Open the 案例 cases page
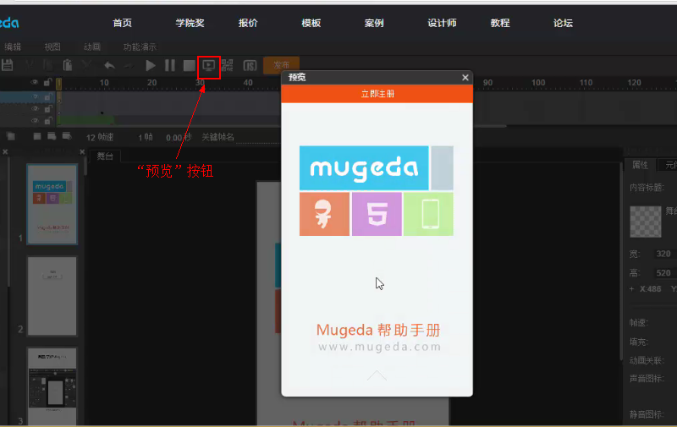The height and width of the screenshot is (427, 677). [x=374, y=23]
